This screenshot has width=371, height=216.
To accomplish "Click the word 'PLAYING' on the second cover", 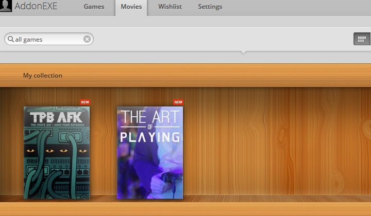I will click(x=150, y=137).
